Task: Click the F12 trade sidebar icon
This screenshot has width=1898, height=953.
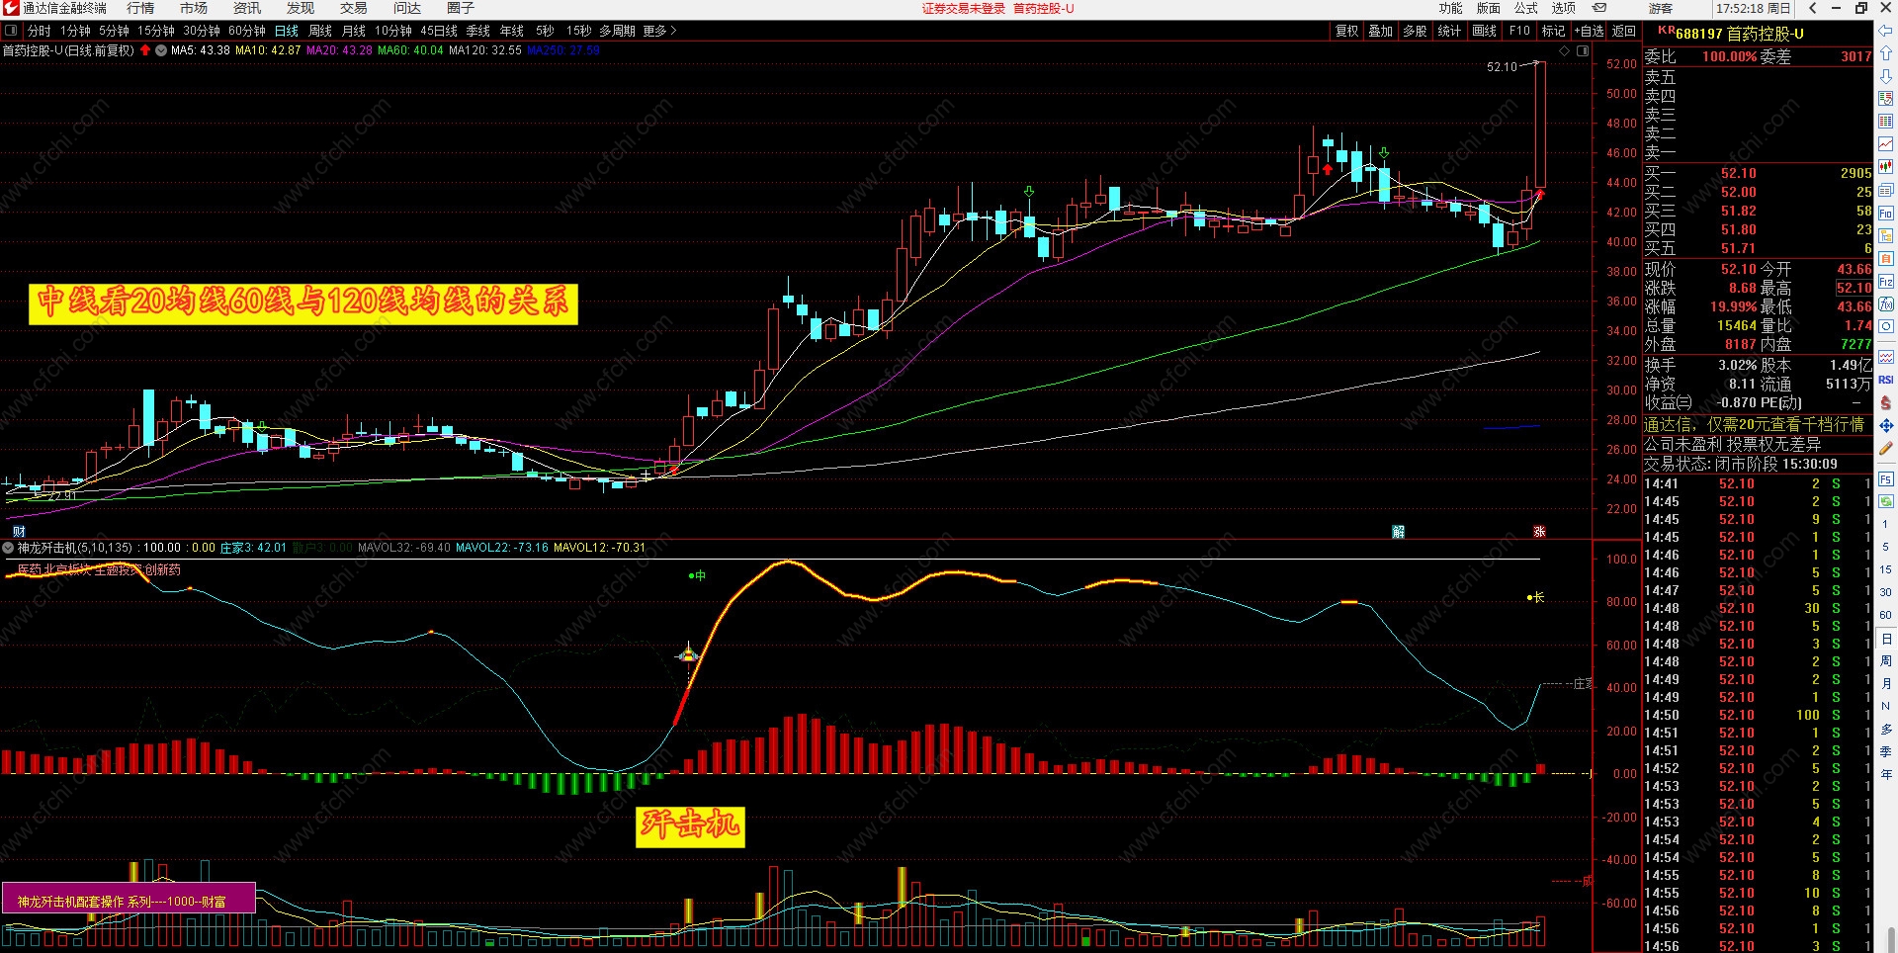Action: [x=1886, y=282]
